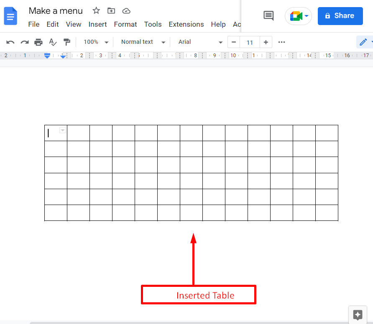The height and width of the screenshot is (324, 373).
Task: Open the Edit menu
Action: tap(53, 24)
